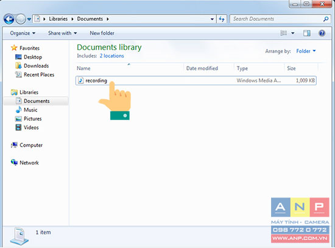This screenshot has height=248, width=335.
Task: Select the recording audio file icon
Action: coord(80,80)
